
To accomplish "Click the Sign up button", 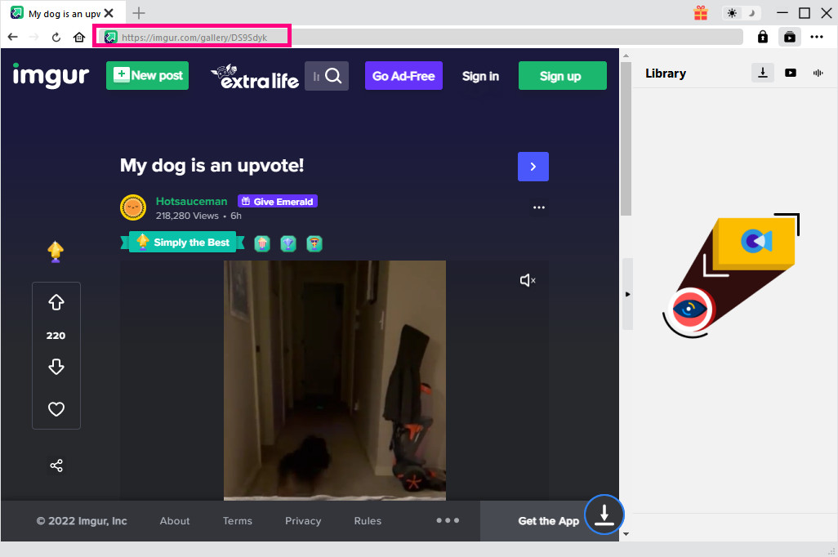I will [x=562, y=76].
